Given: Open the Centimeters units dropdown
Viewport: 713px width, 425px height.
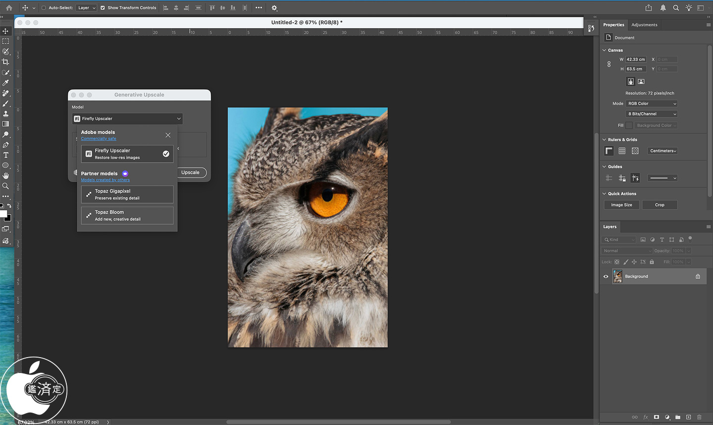Looking at the screenshot, I should (663, 151).
